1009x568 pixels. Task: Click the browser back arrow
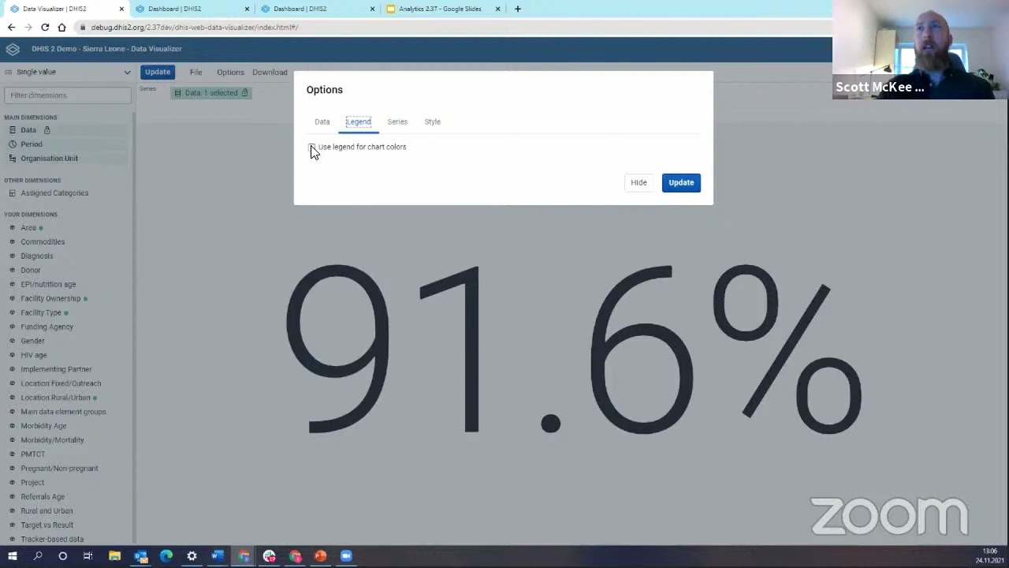tap(11, 27)
